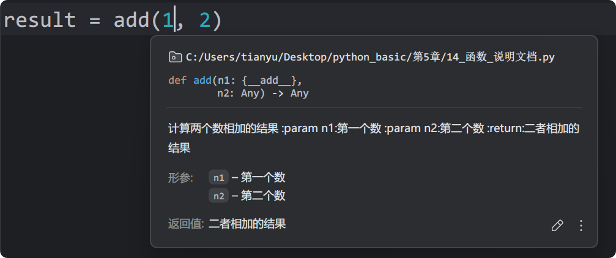Click the equals sign in the assignment
Viewport: 616px width, 258px height.
(x=95, y=20)
